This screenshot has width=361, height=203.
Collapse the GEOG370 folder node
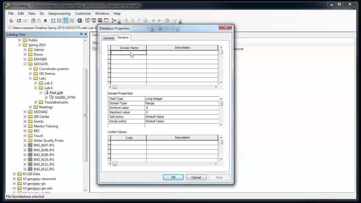coord(25,64)
